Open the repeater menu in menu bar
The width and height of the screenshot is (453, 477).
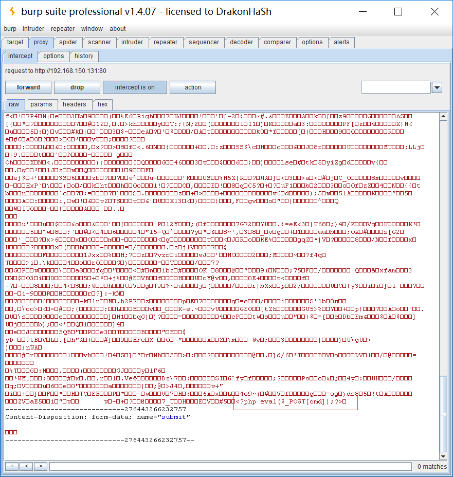point(62,29)
